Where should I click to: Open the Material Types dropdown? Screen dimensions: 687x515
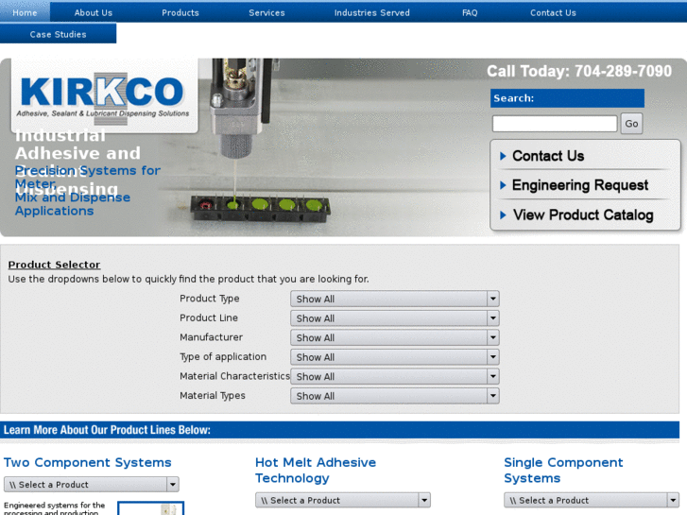pyautogui.click(x=395, y=396)
